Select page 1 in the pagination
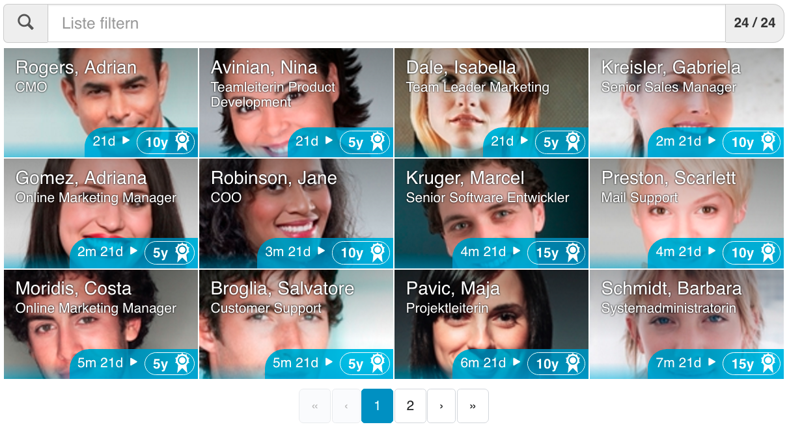Image resolution: width=789 pixels, height=429 pixels. (x=377, y=406)
